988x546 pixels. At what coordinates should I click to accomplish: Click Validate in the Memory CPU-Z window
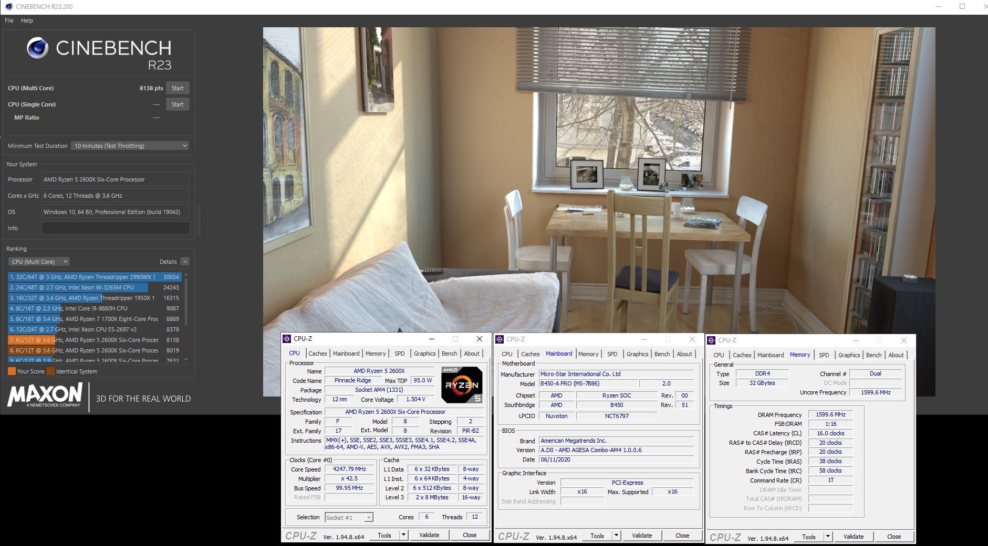pyautogui.click(x=854, y=537)
